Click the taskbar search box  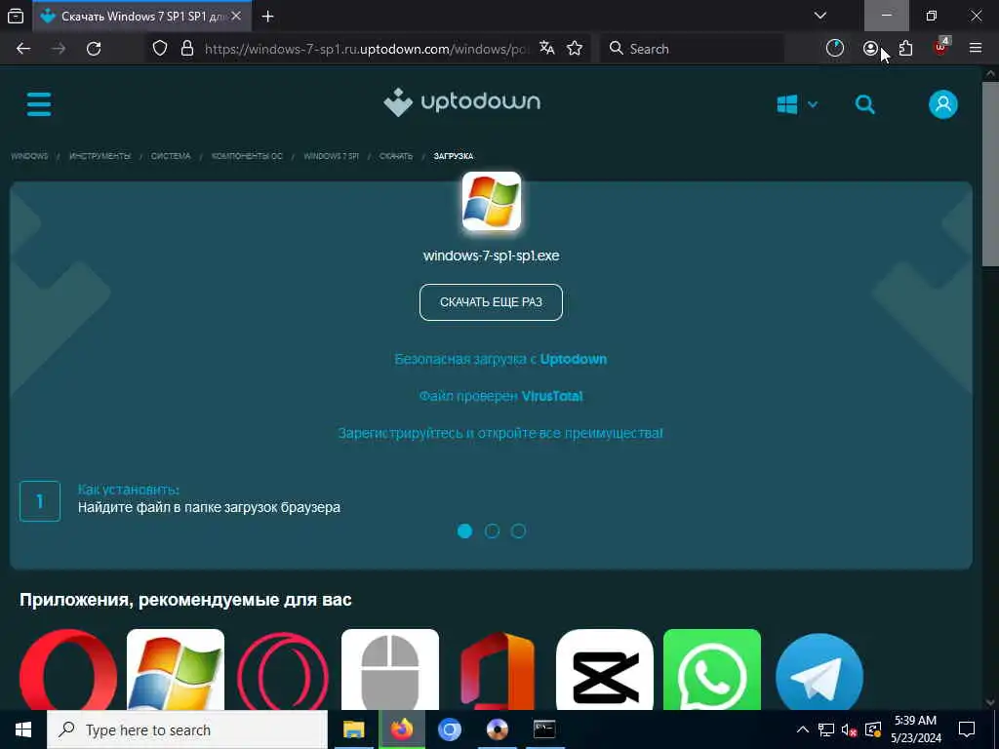click(x=187, y=729)
